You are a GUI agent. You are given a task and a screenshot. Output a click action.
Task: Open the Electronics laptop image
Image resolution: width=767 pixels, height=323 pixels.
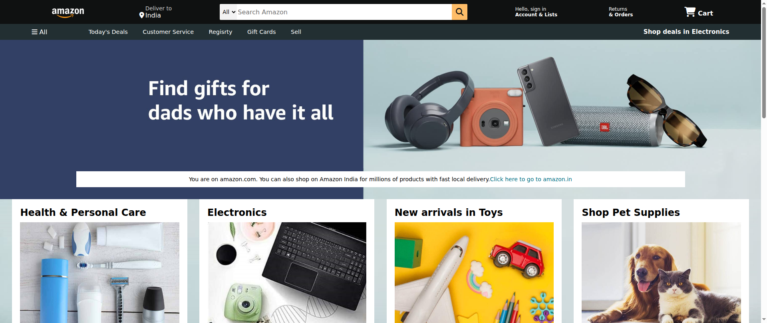coord(287,272)
